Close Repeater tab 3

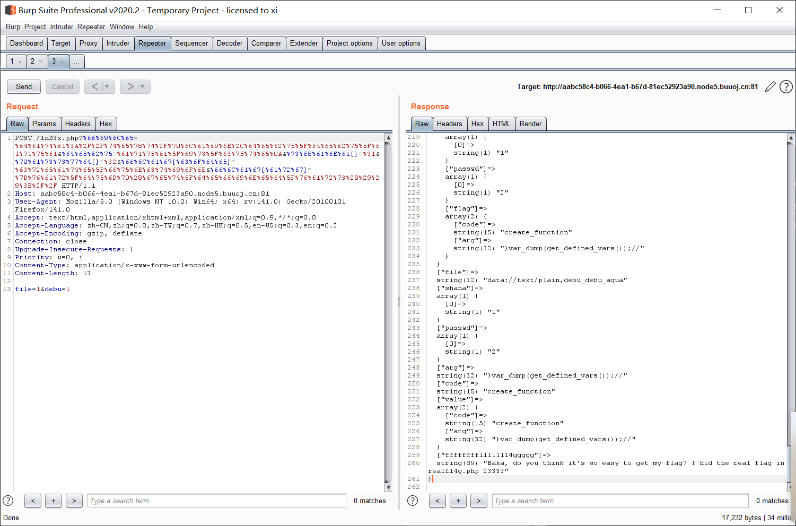[x=62, y=62]
